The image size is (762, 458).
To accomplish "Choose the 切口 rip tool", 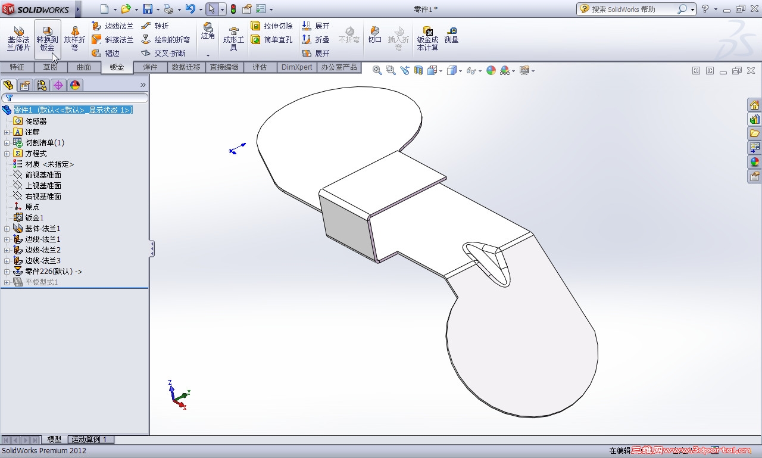I will [x=374, y=35].
